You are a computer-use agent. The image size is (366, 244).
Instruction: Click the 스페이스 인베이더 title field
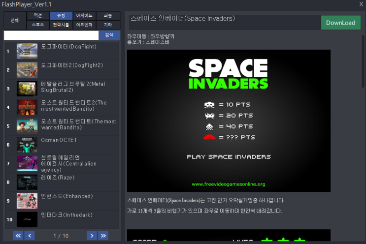[x=225, y=23]
